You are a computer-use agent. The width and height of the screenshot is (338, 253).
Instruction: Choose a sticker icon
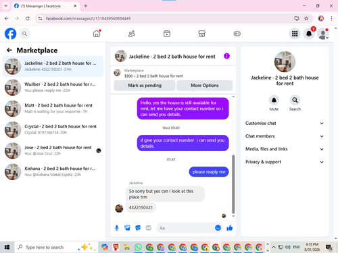pyautogui.click(x=138, y=228)
